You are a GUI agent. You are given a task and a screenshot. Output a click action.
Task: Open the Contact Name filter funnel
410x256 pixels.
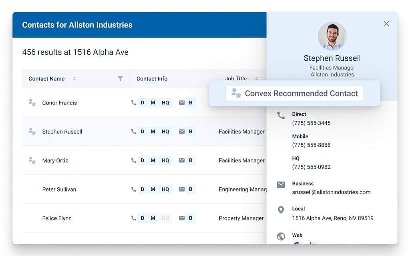point(120,78)
